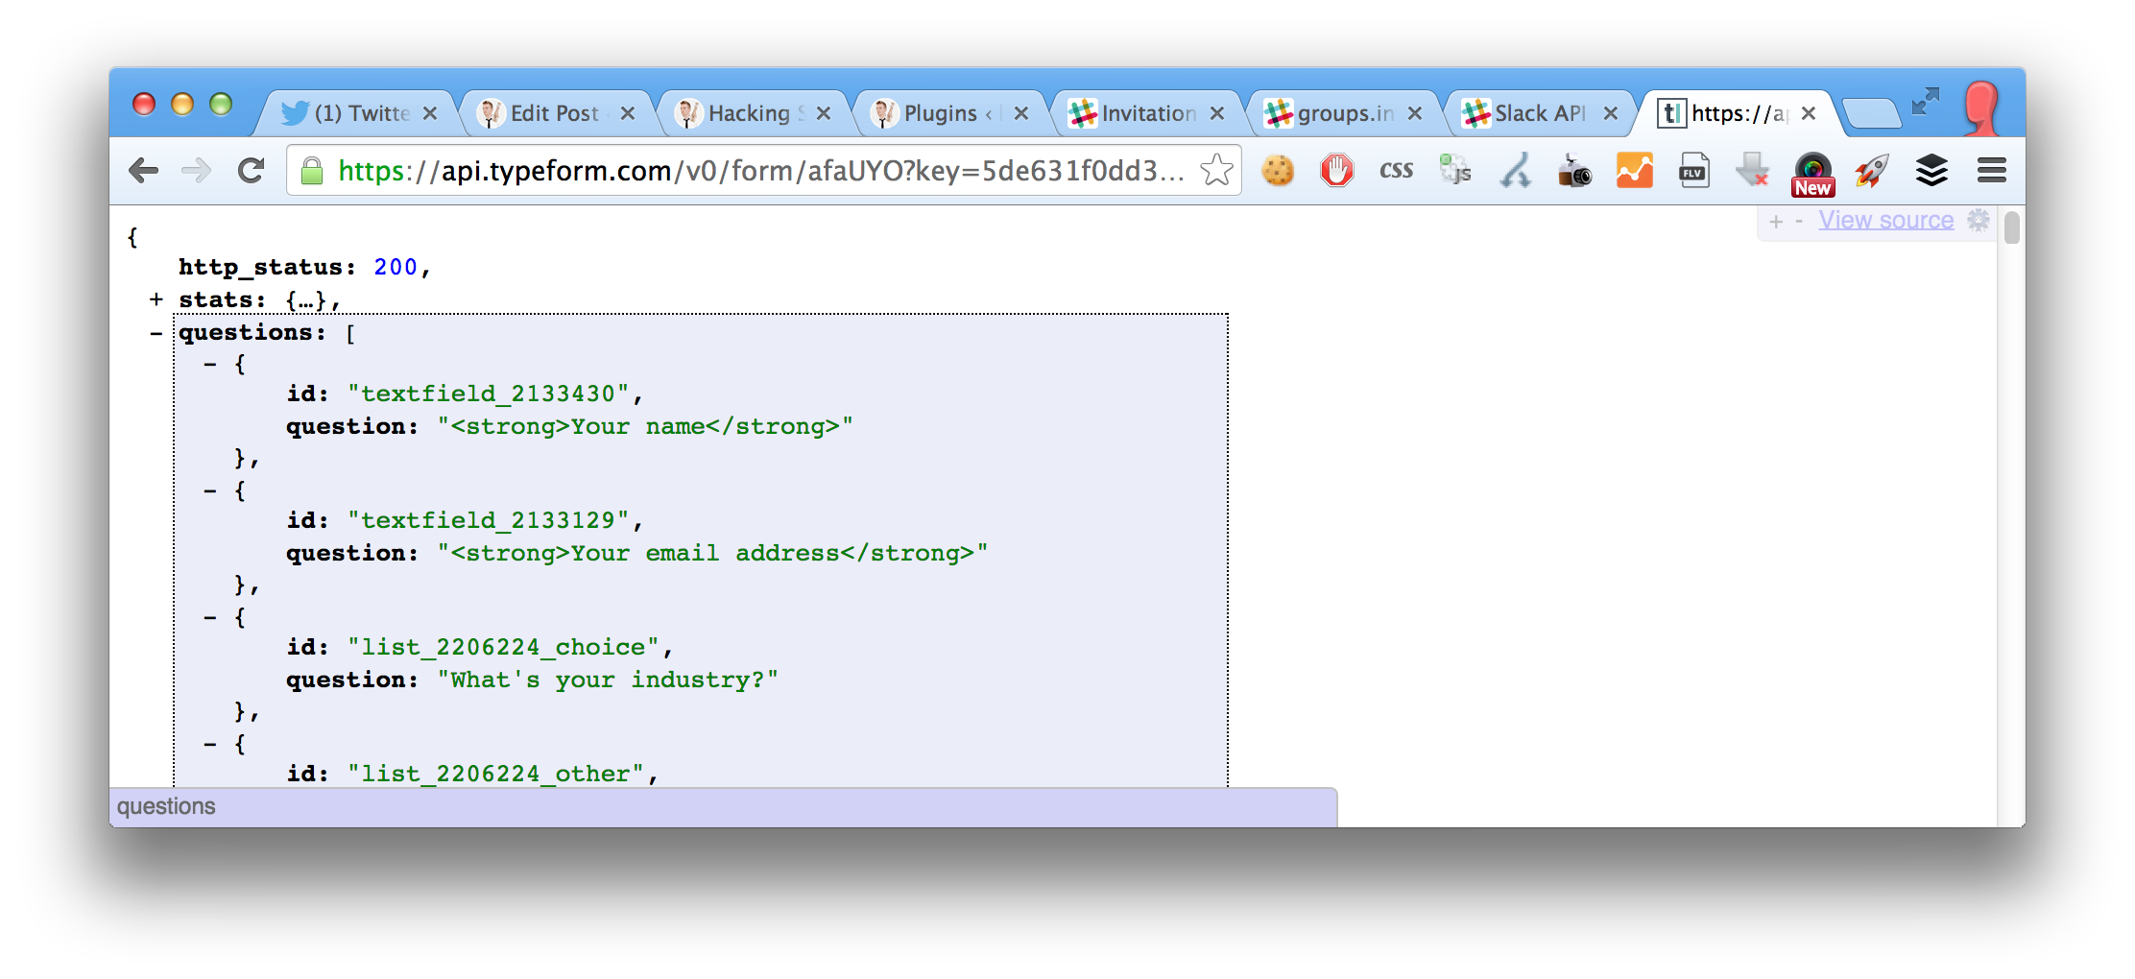Screen dimensions: 2135x979
Task: Expand the stats object
Action: (x=156, y=299)
